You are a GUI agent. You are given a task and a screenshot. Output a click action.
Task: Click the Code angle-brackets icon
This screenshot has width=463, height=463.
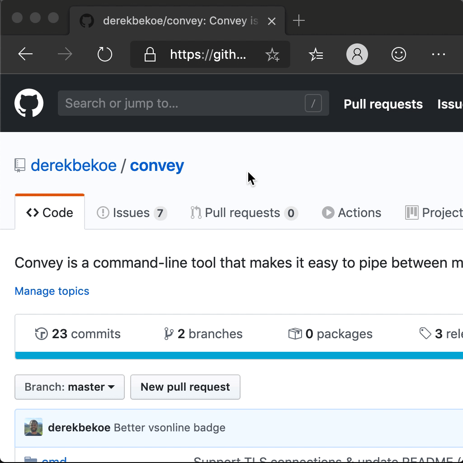pyautogui.click(x=33, y=213)
